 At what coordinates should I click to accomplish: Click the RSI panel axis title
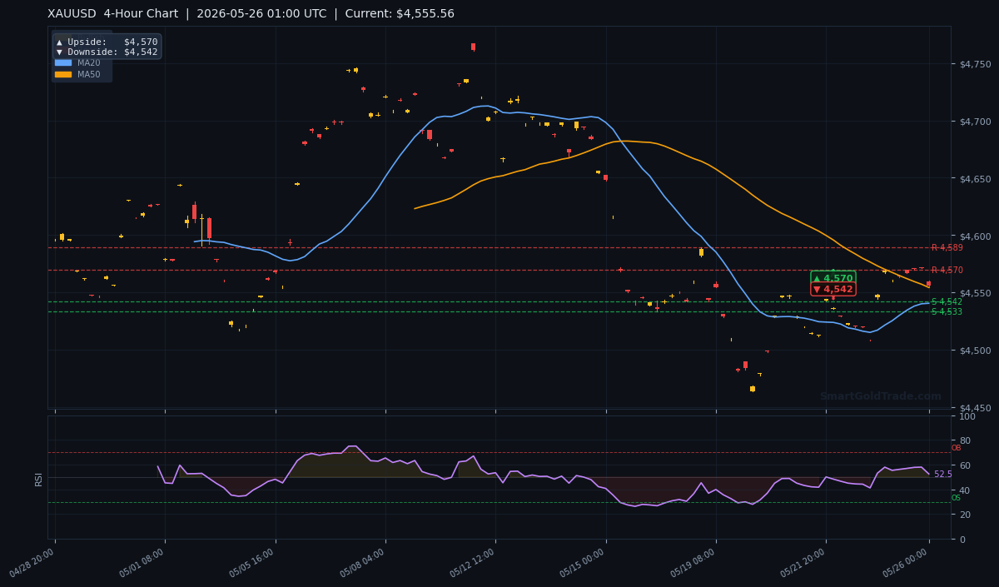click(38, 478)
